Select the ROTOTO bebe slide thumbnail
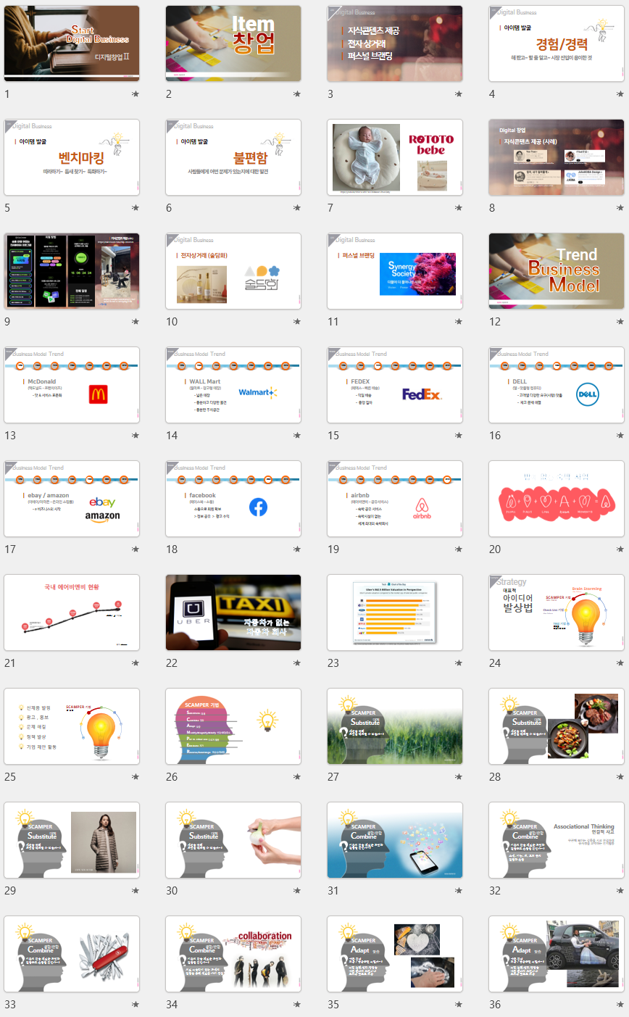 (x=395, y=157)
